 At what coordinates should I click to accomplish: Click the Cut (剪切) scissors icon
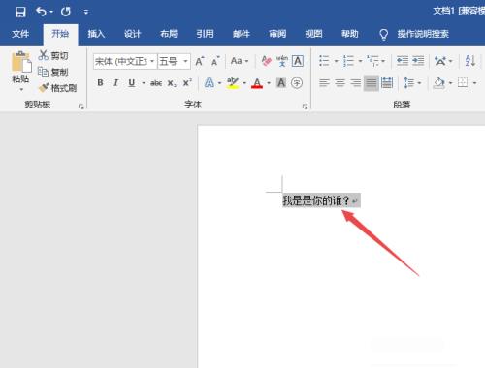point(43,55)
